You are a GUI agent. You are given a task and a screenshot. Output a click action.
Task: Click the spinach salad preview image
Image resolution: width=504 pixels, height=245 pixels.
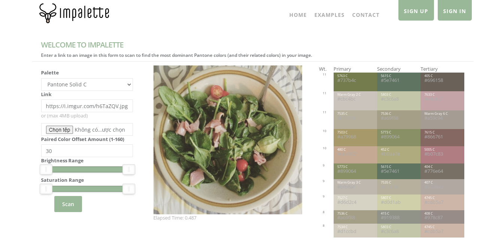[x=228, y=140]
